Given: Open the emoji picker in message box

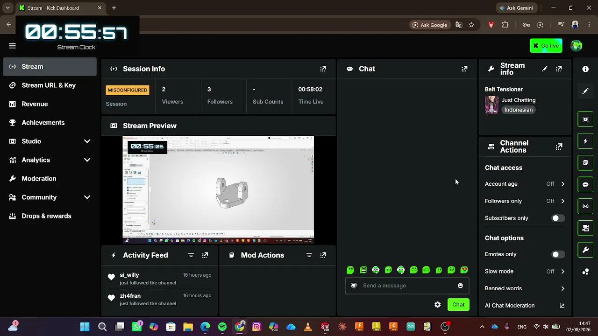Looking at the screenshot, I should coord(460,286).
